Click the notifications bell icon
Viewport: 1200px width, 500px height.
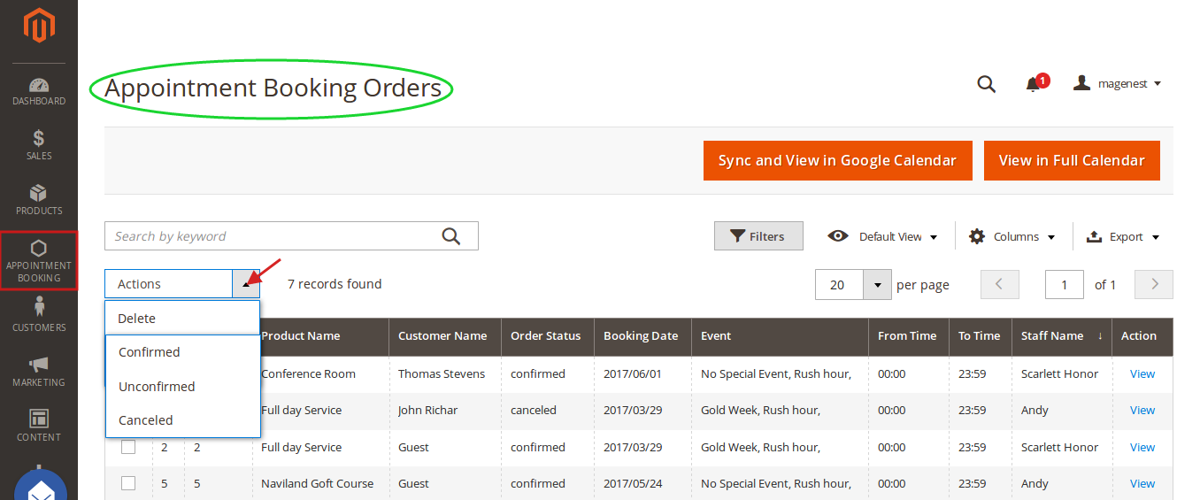coord(1032,84)
